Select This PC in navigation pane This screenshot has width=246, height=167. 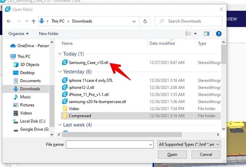pos(20,56)
